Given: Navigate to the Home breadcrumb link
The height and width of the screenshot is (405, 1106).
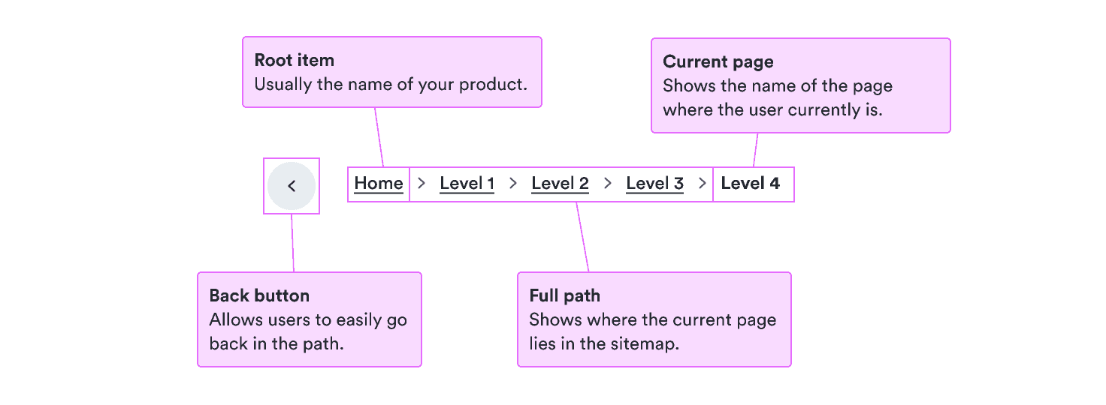Looking at the screenshot, I should pyautogui.click(x=379, y=184).
